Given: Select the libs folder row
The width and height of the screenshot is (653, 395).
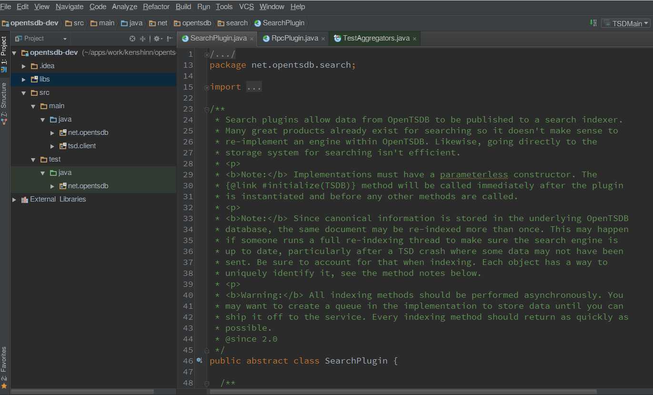Looking at the screenshot, I should (x=93, y=79).
